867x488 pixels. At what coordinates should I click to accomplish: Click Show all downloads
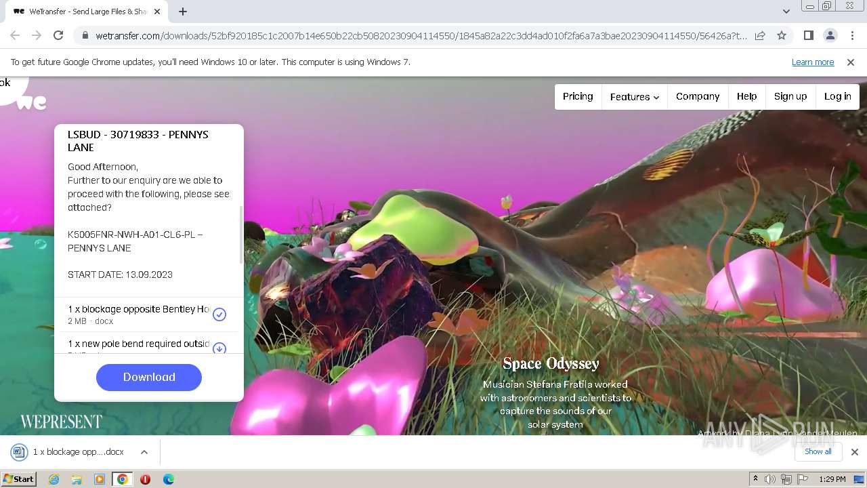(x=818, y=451)
